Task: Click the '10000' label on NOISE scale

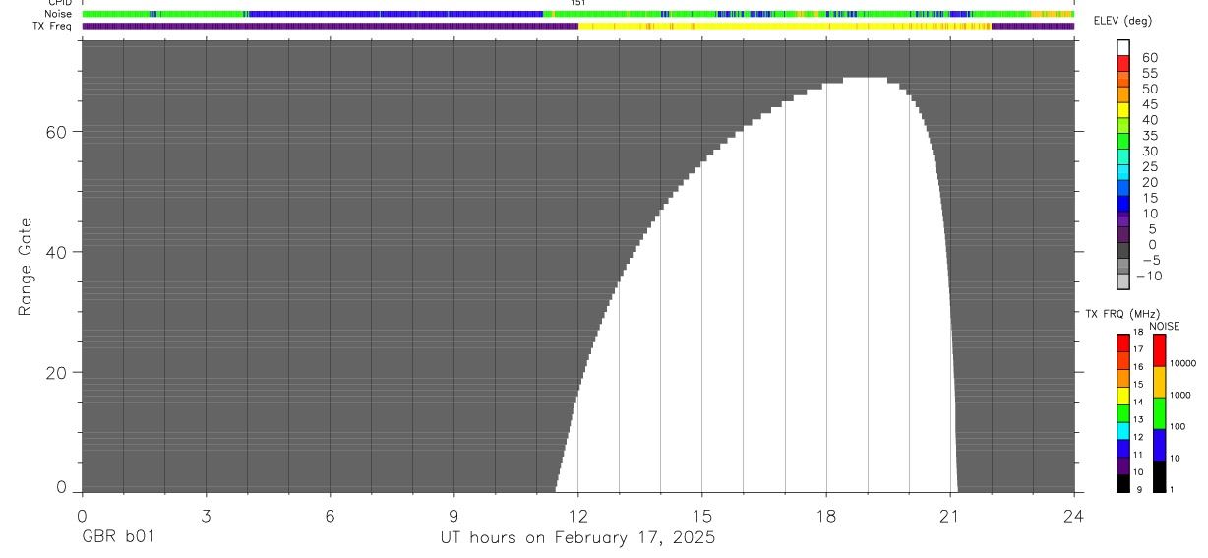Action: (1181, 363)
